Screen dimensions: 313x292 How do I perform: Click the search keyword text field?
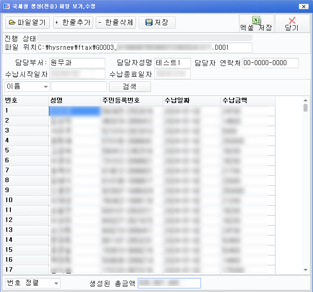click(79, 86)
